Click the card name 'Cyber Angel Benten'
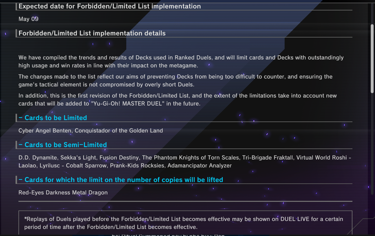375x236 pixels. tap(45, 131)
